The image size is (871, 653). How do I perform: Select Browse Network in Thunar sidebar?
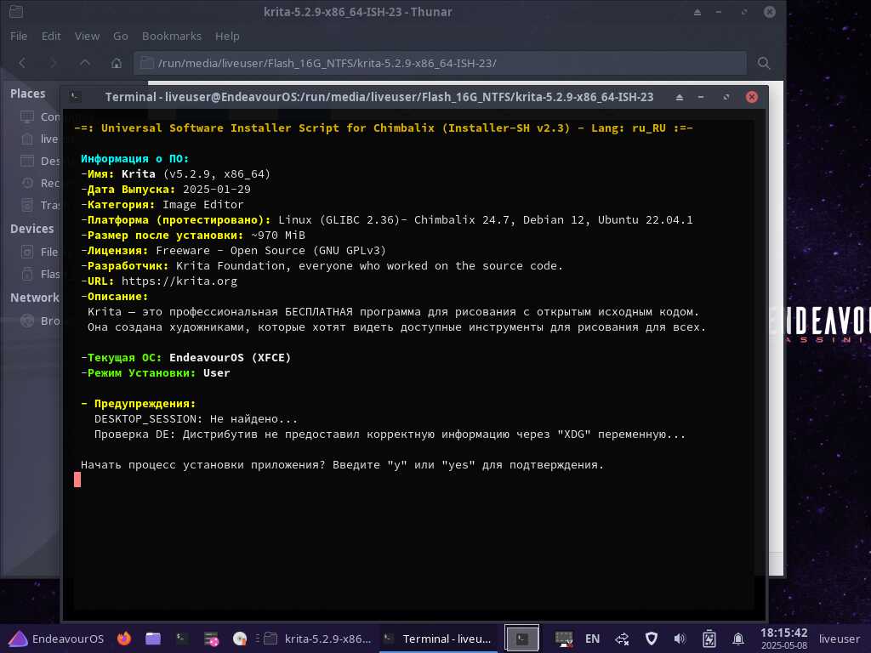pos(39,321)
